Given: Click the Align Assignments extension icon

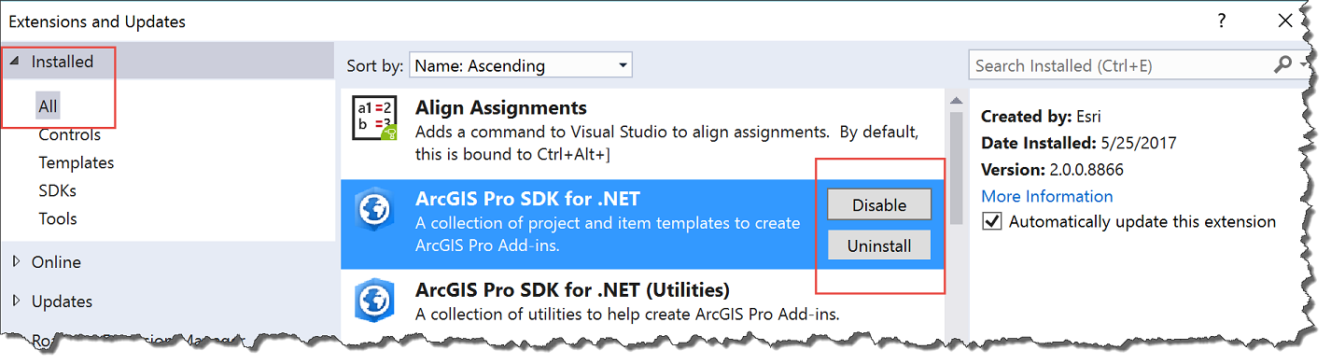Looking at the screenshot, I should 375,119.
